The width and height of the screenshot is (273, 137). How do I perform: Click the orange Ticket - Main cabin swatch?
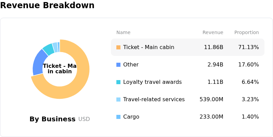118,47
